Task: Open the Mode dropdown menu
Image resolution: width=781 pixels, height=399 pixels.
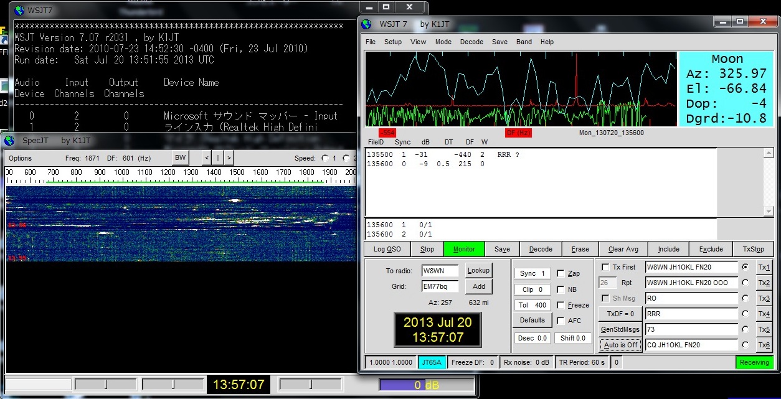Action: 443,42
